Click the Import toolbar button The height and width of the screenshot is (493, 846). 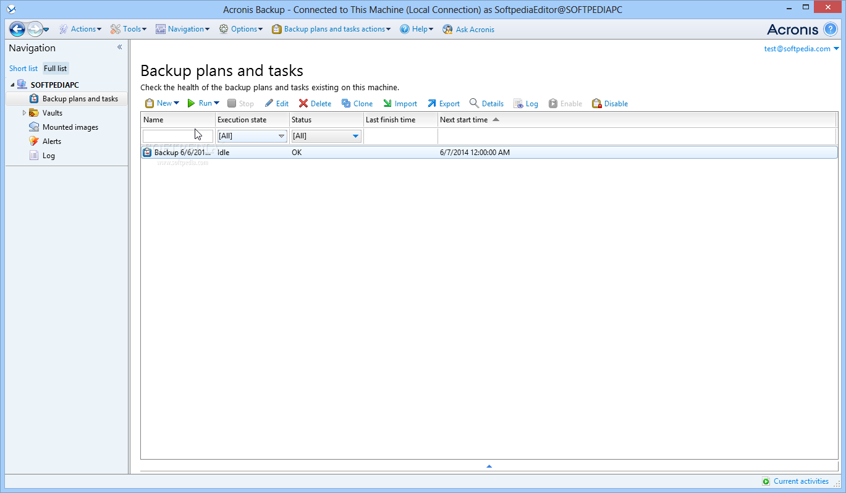(x=400, y=104)
